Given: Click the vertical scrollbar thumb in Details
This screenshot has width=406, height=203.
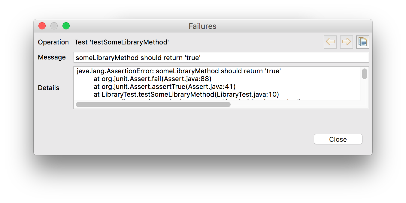Looking at the screenshot, I should pyautogui.click(x=364, y=74).
